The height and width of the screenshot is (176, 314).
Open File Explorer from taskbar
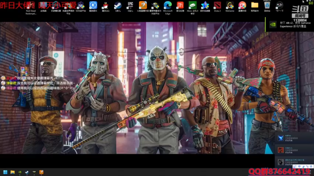coord(13,172)
